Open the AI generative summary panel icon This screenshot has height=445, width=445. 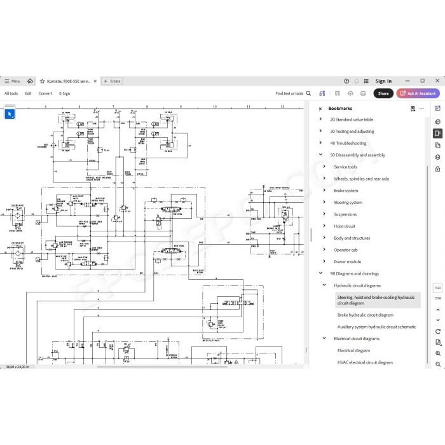tap(437, 108)
